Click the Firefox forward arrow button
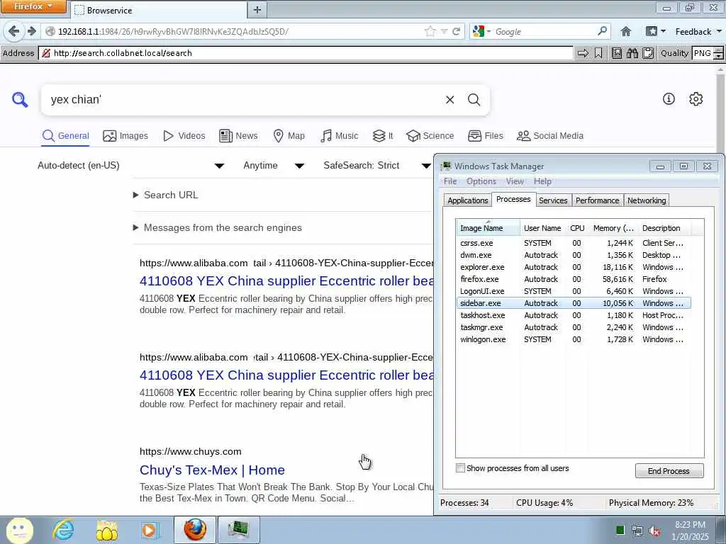 click(31, 31)
